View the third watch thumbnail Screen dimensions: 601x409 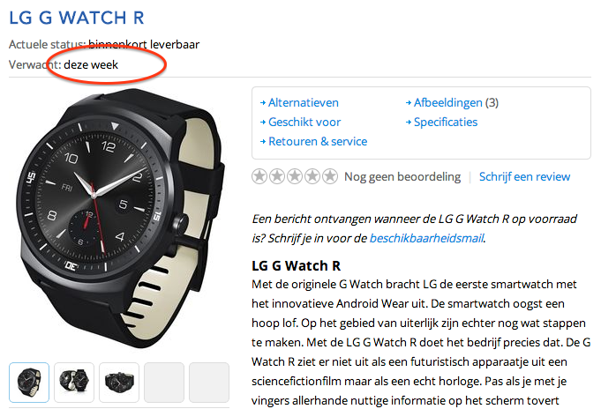tap(119, 383)
